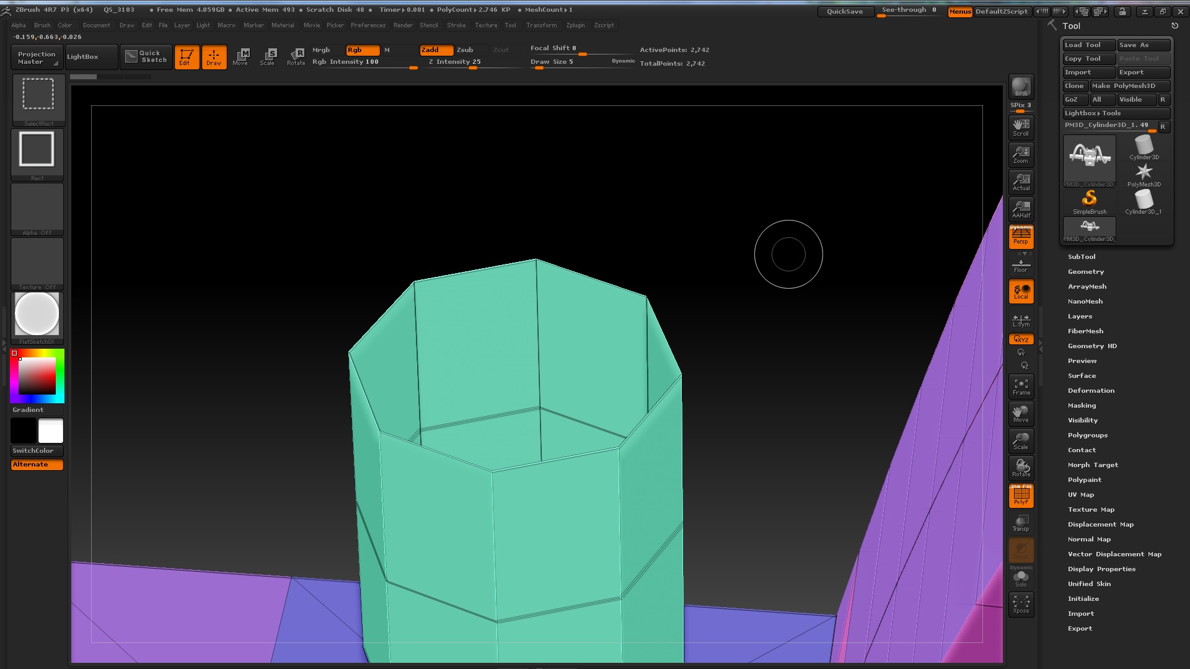Select the Scale transform tool in toolbar

click(268, 56)
